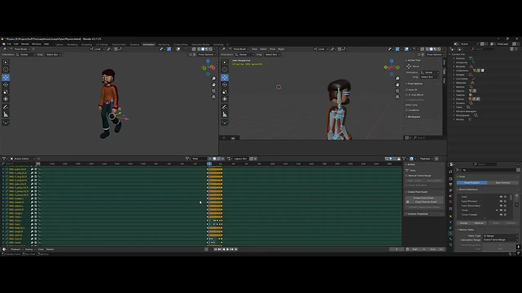
Task: Click the Create Pose Asset button
Action: [424, 198]
